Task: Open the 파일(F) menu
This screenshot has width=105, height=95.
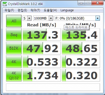Action: 9,10
